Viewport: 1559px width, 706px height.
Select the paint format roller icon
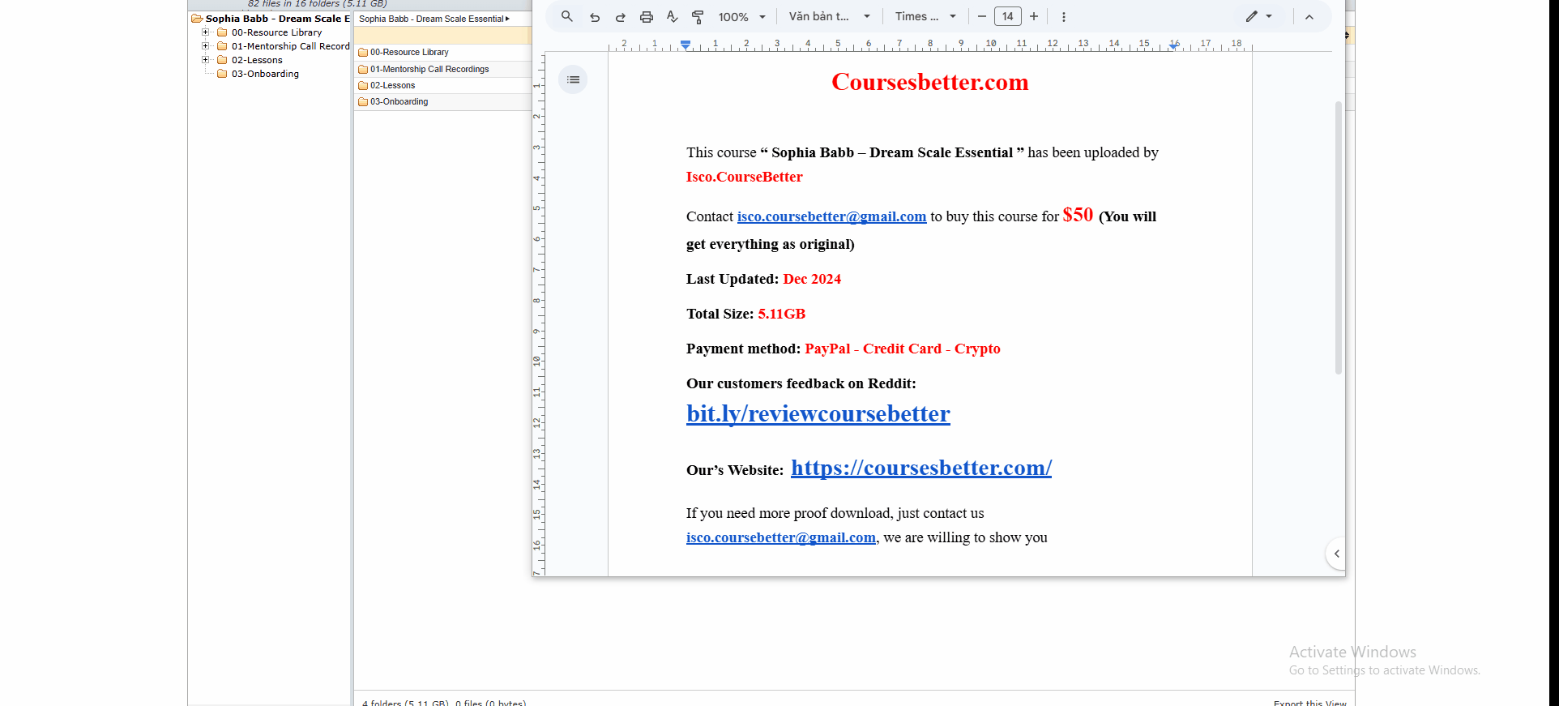(x=698, y=17)
